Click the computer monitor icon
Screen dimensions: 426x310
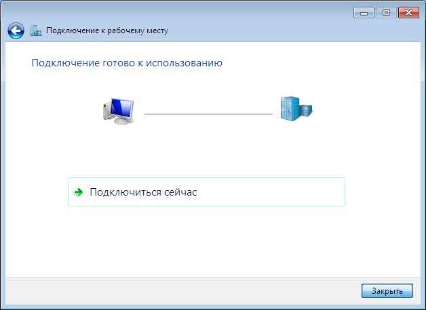click(119, 111)
